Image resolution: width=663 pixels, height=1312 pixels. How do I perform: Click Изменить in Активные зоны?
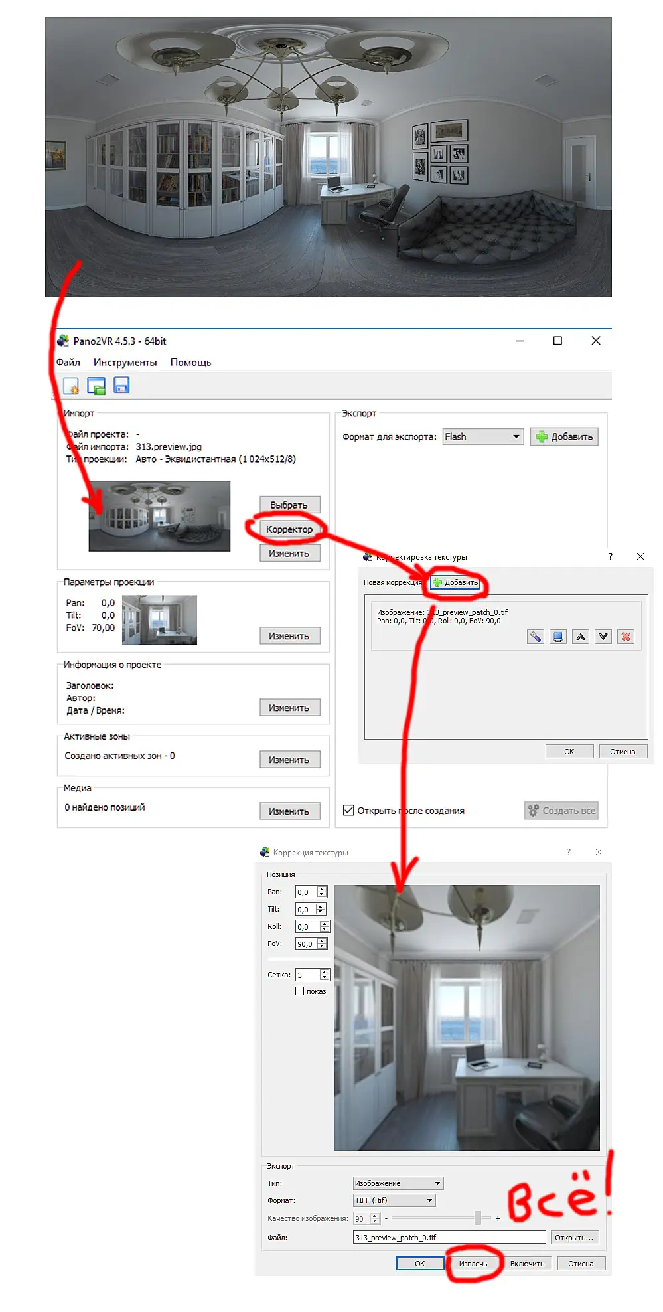tap(290, 760)
